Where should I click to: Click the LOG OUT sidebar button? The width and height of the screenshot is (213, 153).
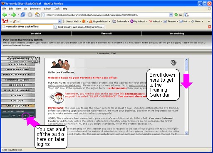click(18, 101)
